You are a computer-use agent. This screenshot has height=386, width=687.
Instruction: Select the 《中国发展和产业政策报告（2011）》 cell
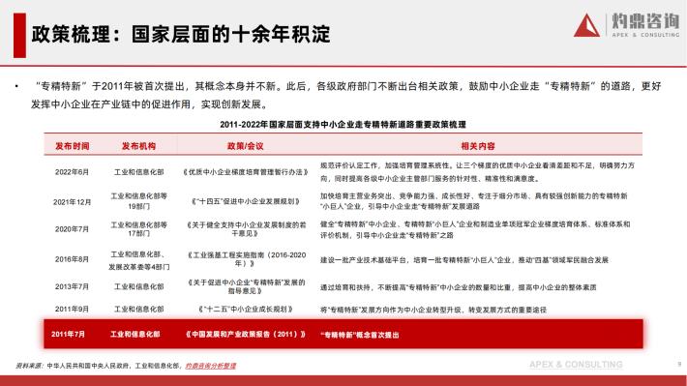[x=246, y=335]
